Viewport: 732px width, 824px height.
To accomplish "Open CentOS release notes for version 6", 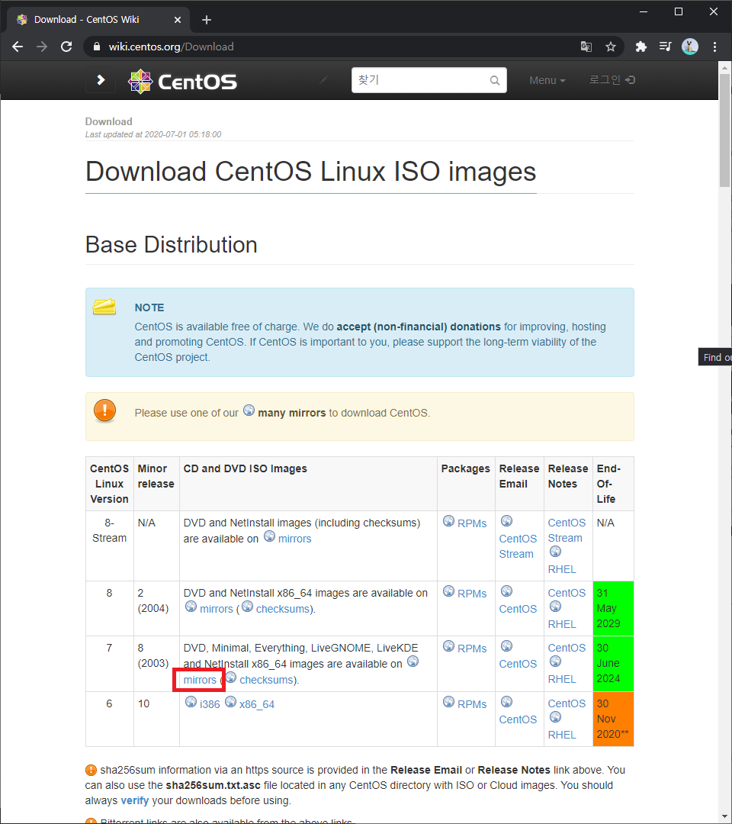I will (x=567, y=703).
